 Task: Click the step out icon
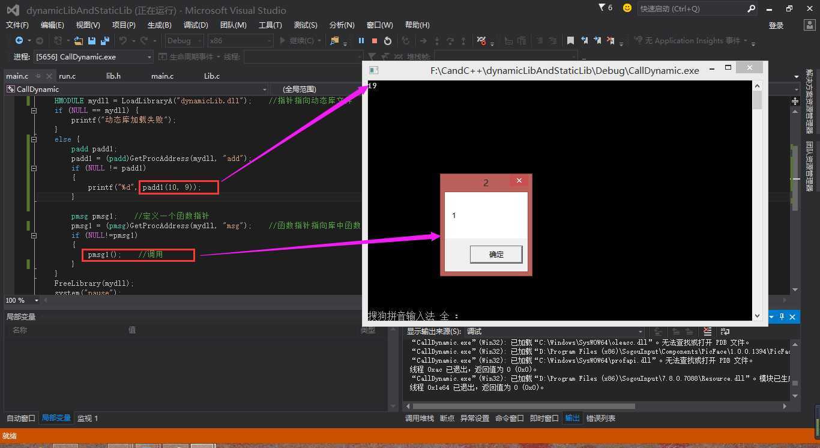tap(463, 41)
